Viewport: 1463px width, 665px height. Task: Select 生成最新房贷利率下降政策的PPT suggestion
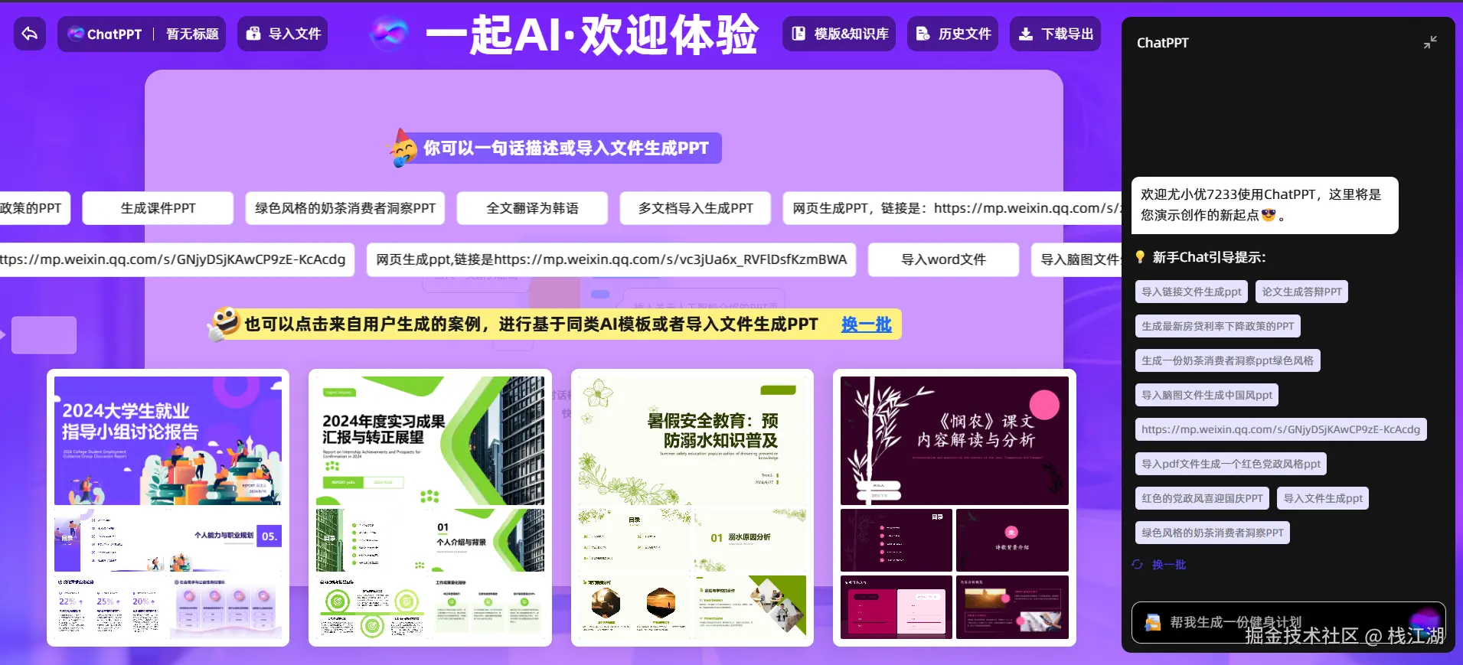(1217, 326)
